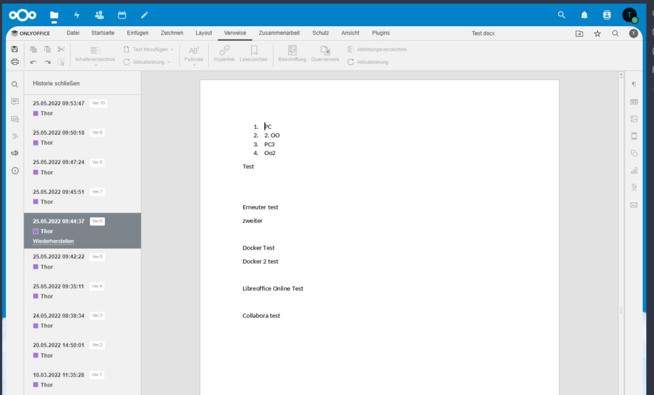Click Select All icon in toolbar
The height and width of the screenshot is (395, 654).
pyautogui.click(x=61, y=62)
